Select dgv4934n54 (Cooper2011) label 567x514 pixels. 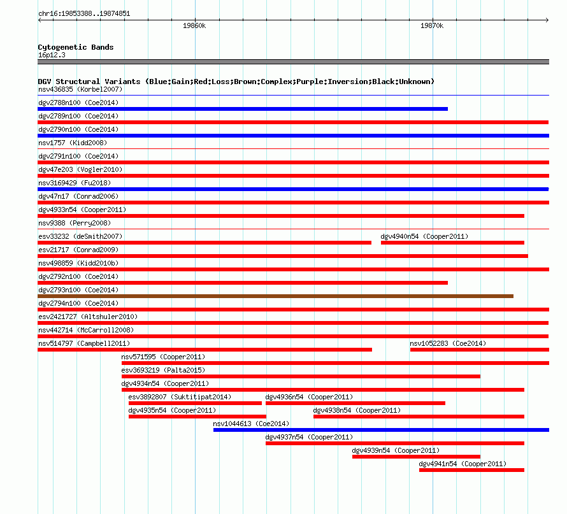[x=165, y=383]
